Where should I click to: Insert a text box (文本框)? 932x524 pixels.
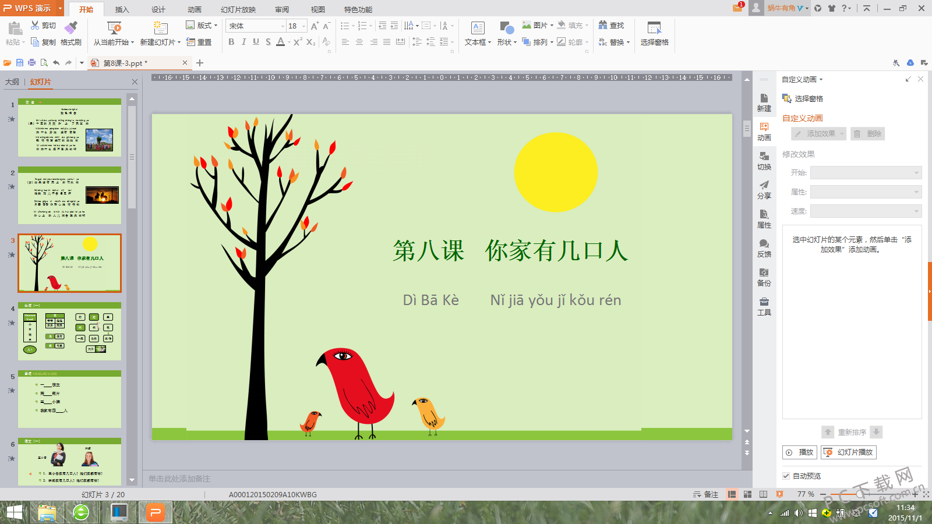(x=477, y=32)
